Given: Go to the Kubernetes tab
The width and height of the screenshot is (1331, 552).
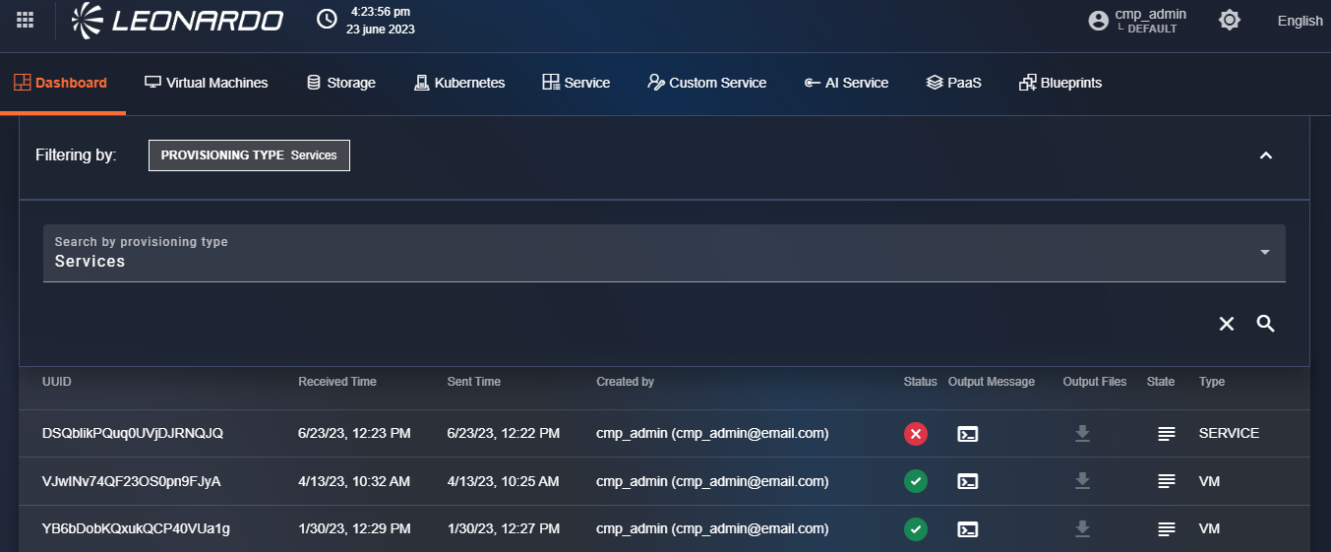Looking at the screenshot, I should (x=459, y=83).
